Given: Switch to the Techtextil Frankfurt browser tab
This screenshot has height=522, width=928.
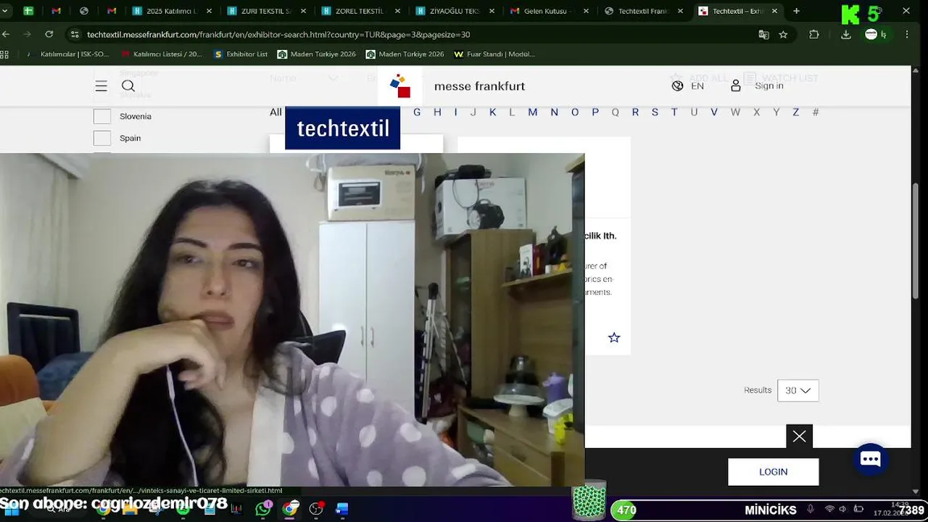Looking at the screenshot, I should 642,11.
